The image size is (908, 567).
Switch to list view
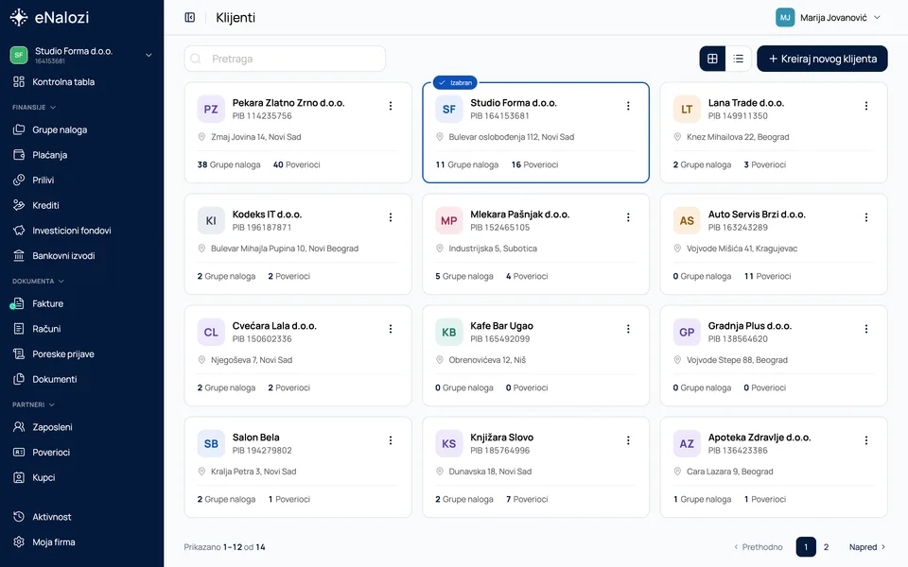(x=739, y=59)
